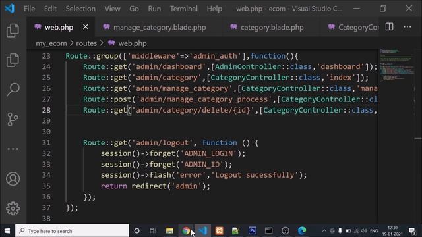The width and height of the screenshot is (422, 237).
Task: Open Cortana from the taskbar
Action: 136,231
